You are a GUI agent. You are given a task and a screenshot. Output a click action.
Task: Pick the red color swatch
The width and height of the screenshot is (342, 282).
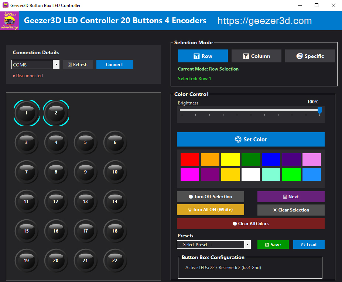pyautogui.click(x=190, y=160)
